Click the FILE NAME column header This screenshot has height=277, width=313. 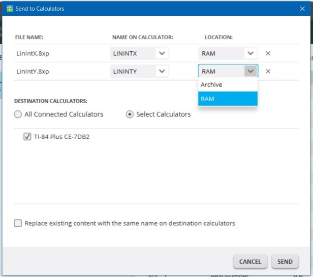point(29,37)
